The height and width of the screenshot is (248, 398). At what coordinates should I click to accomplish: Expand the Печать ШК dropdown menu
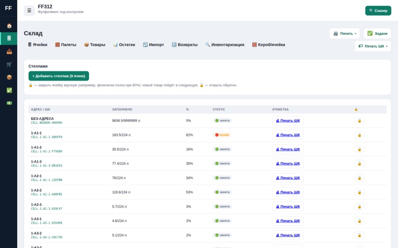coord(373,46)
